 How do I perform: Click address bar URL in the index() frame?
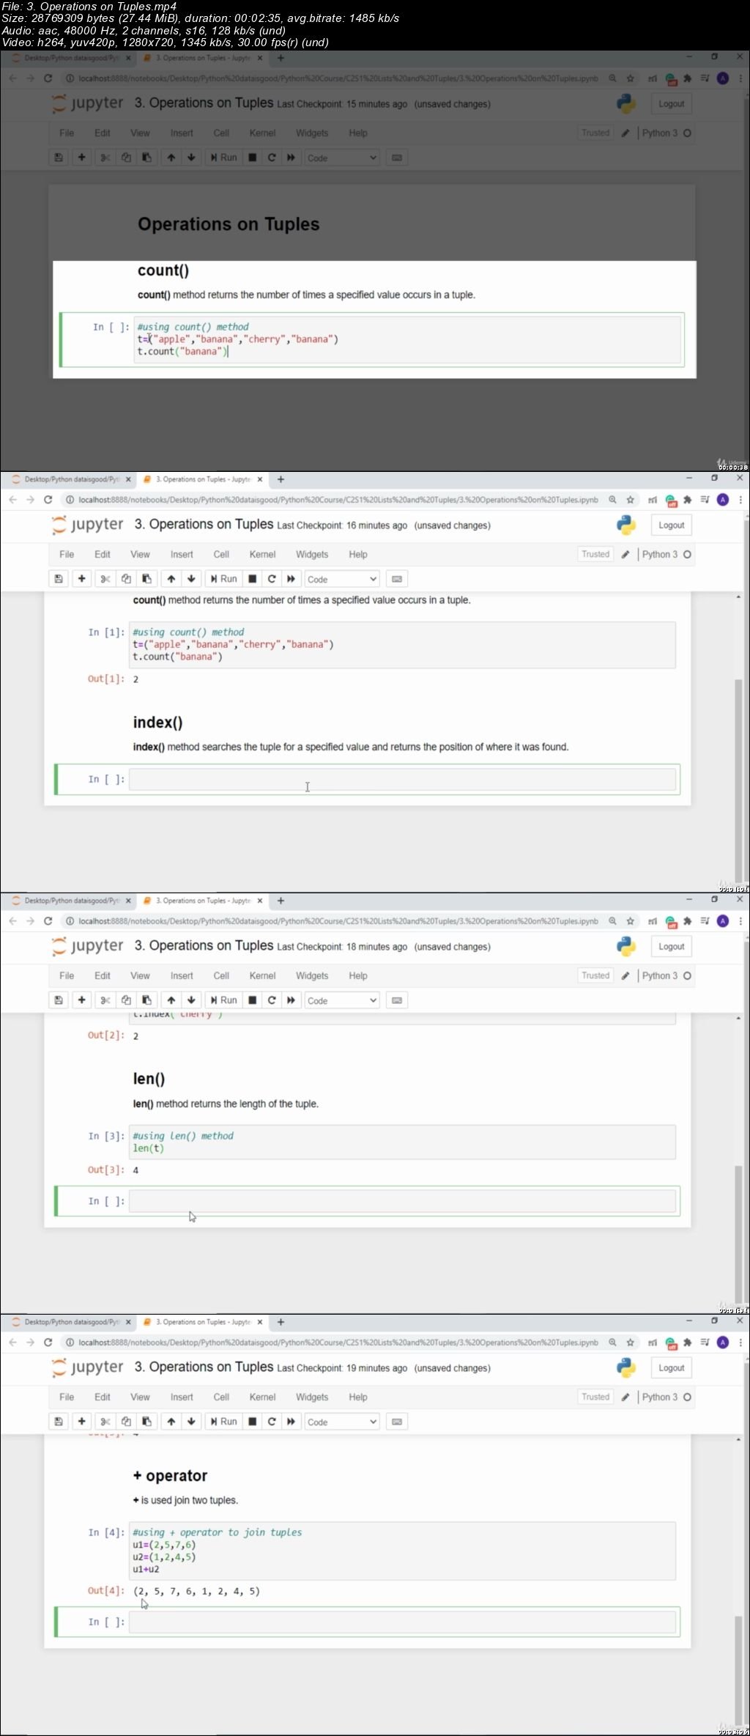[338, 500]
